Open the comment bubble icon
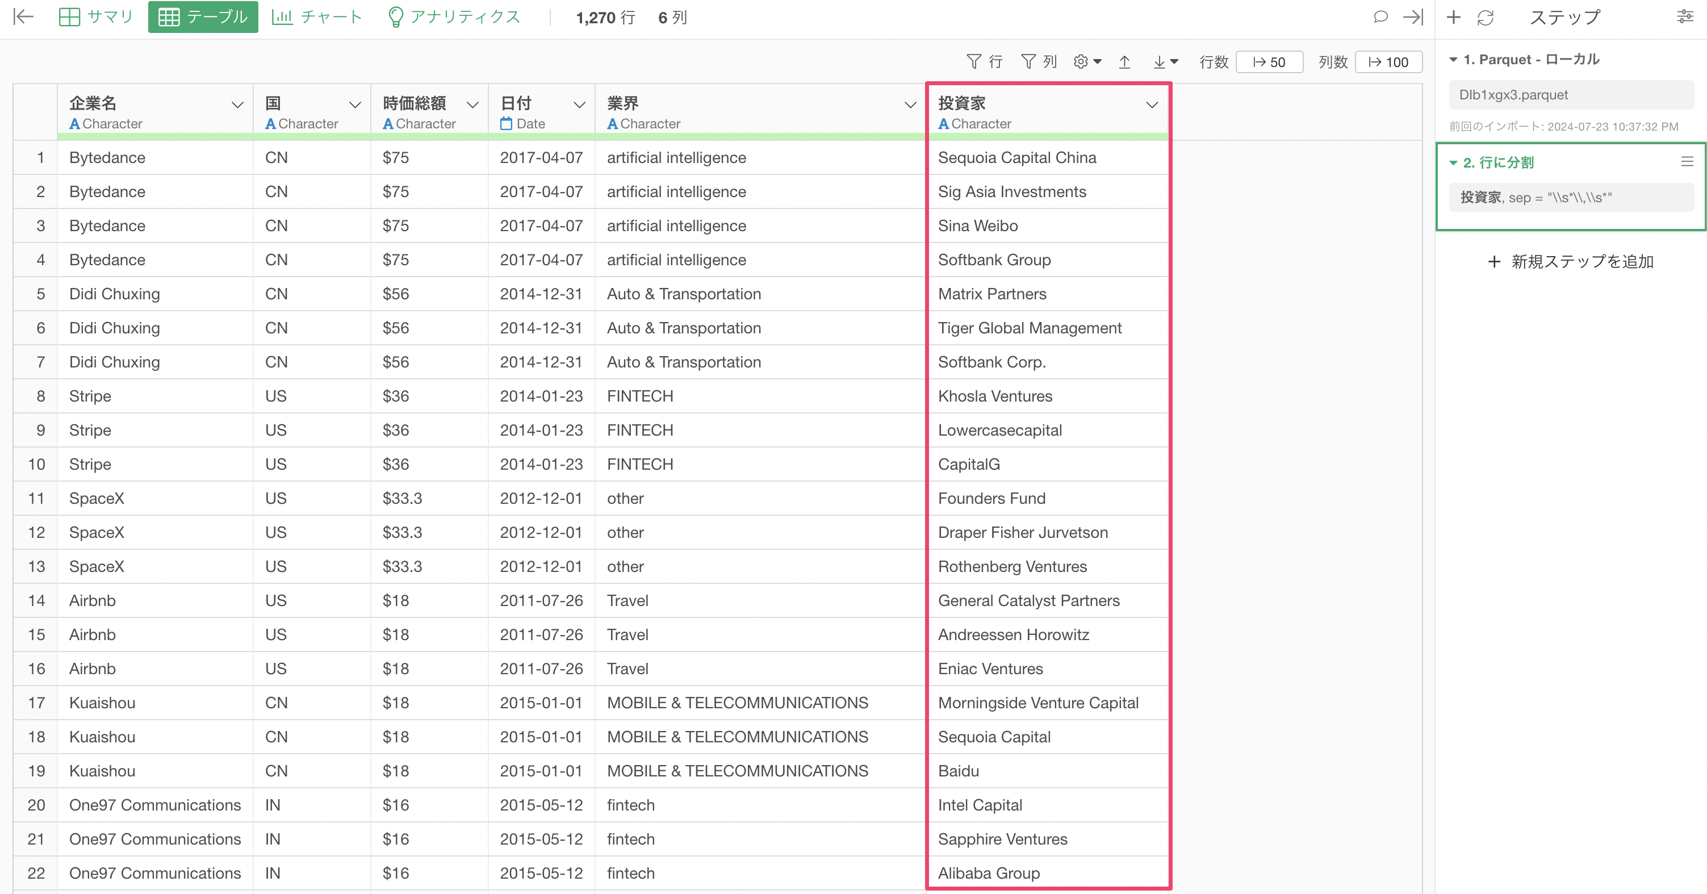 [x=1380, y=16]
